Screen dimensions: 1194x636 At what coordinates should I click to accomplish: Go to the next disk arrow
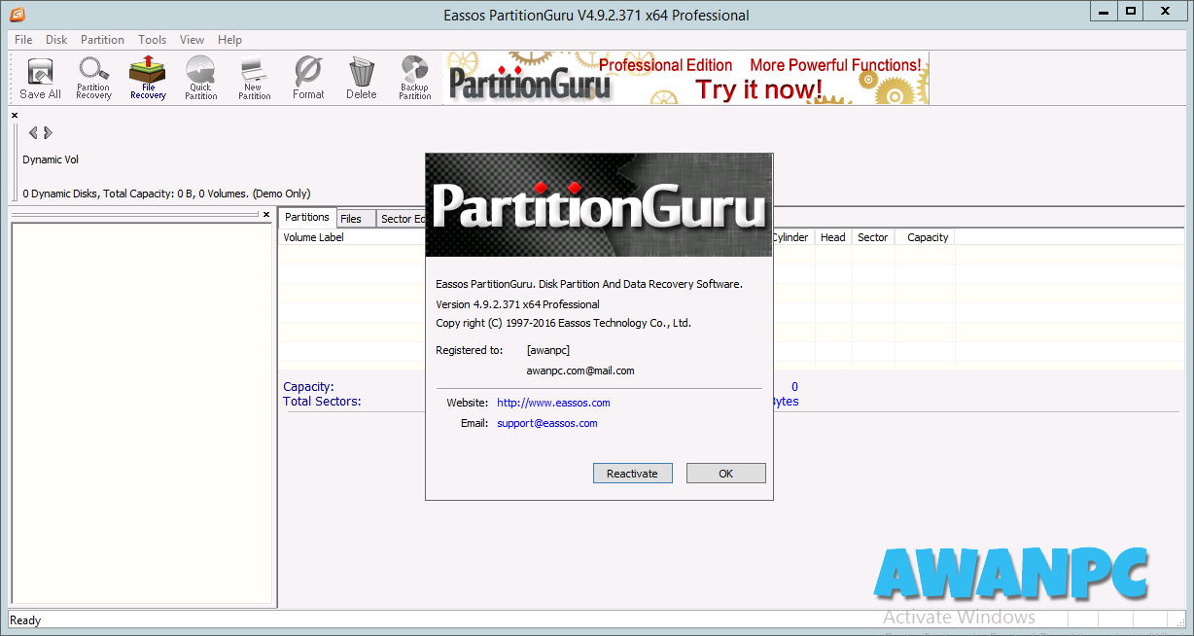point(48,132)
